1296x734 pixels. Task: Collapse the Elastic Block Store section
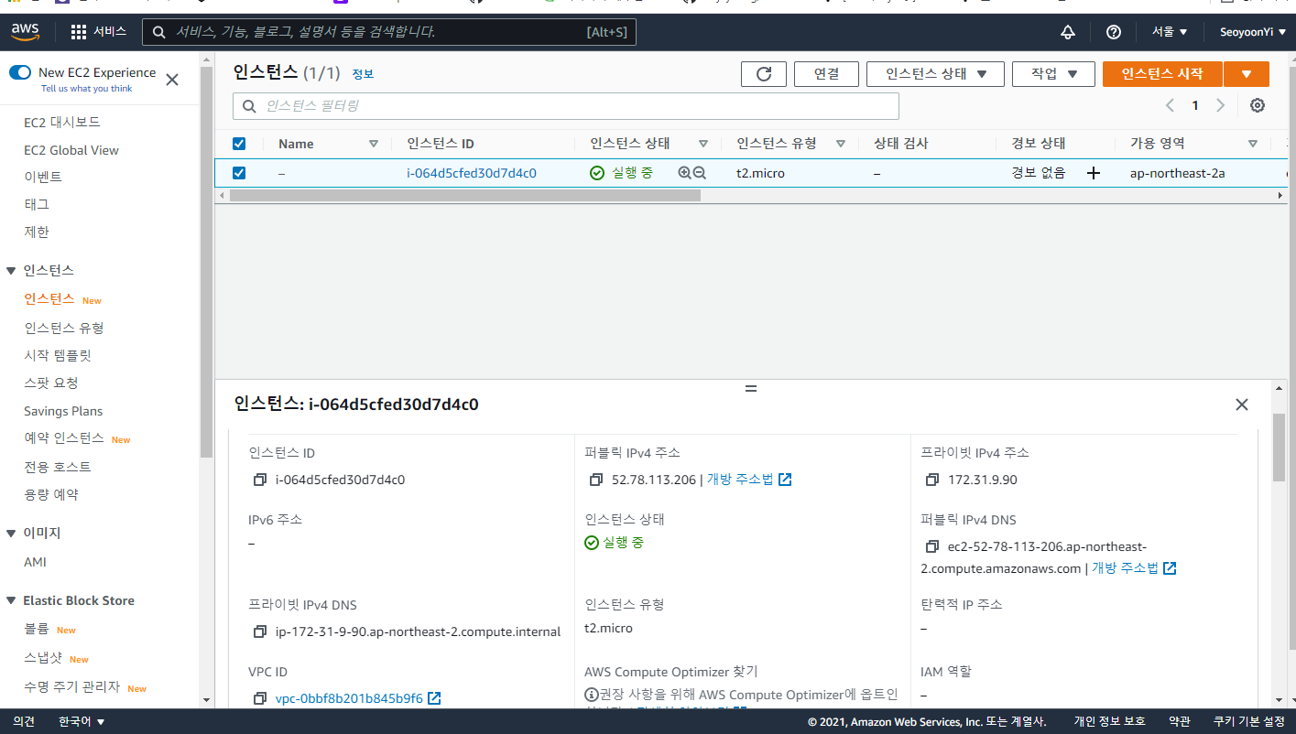11,601
